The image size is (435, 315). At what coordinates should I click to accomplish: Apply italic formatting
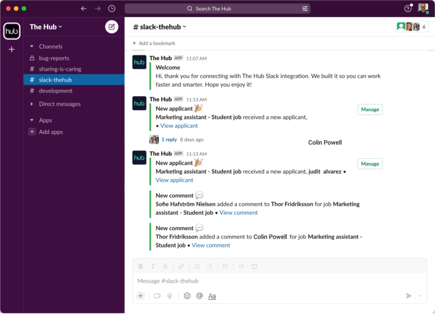point(153,266)
